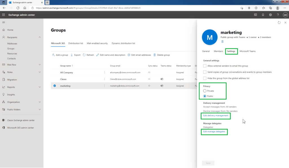Select the Public privacy option

205,96
